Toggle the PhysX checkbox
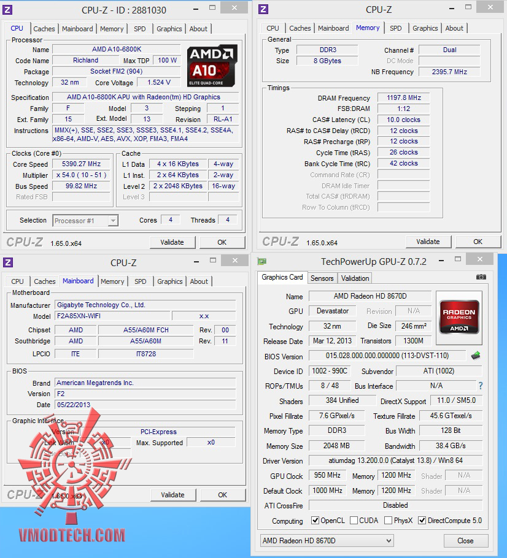Image resolution: width=507 pixels, height=558 pixels. [x=389, y=520]
